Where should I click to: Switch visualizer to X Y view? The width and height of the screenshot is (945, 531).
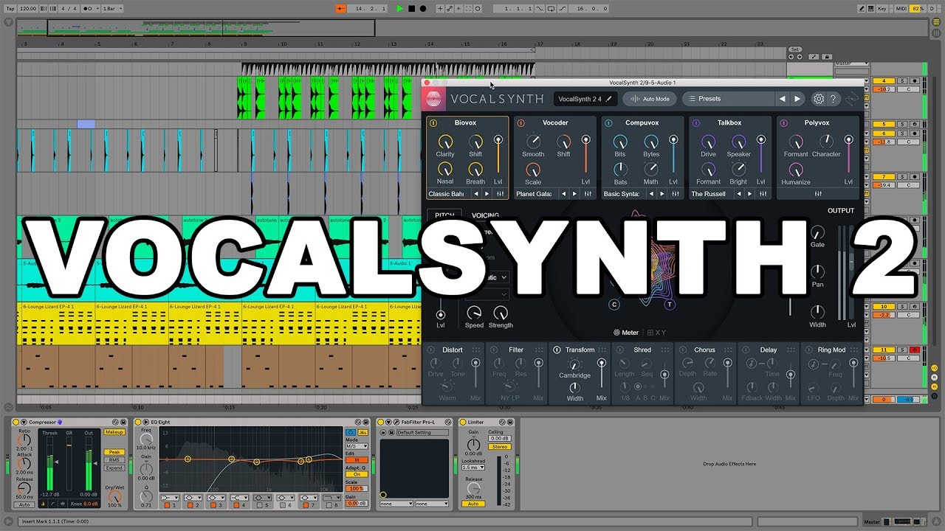point(656,333)
